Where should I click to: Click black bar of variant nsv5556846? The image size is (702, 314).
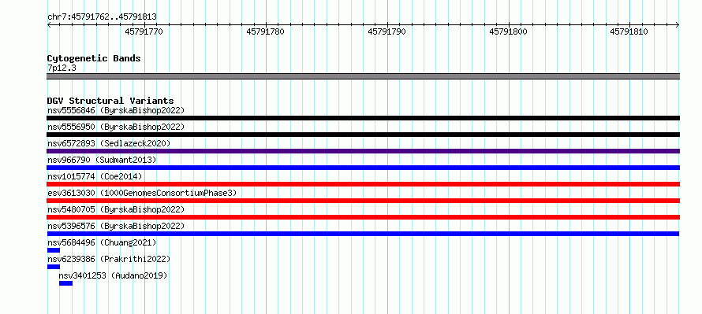coord(363,118)
